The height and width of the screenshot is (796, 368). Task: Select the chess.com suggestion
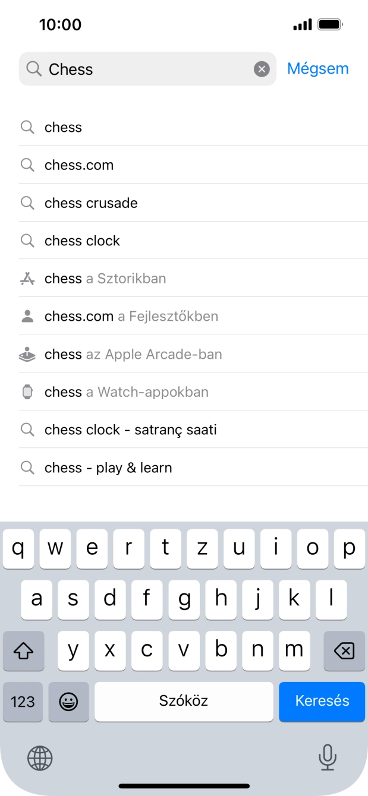click(78, 165)
